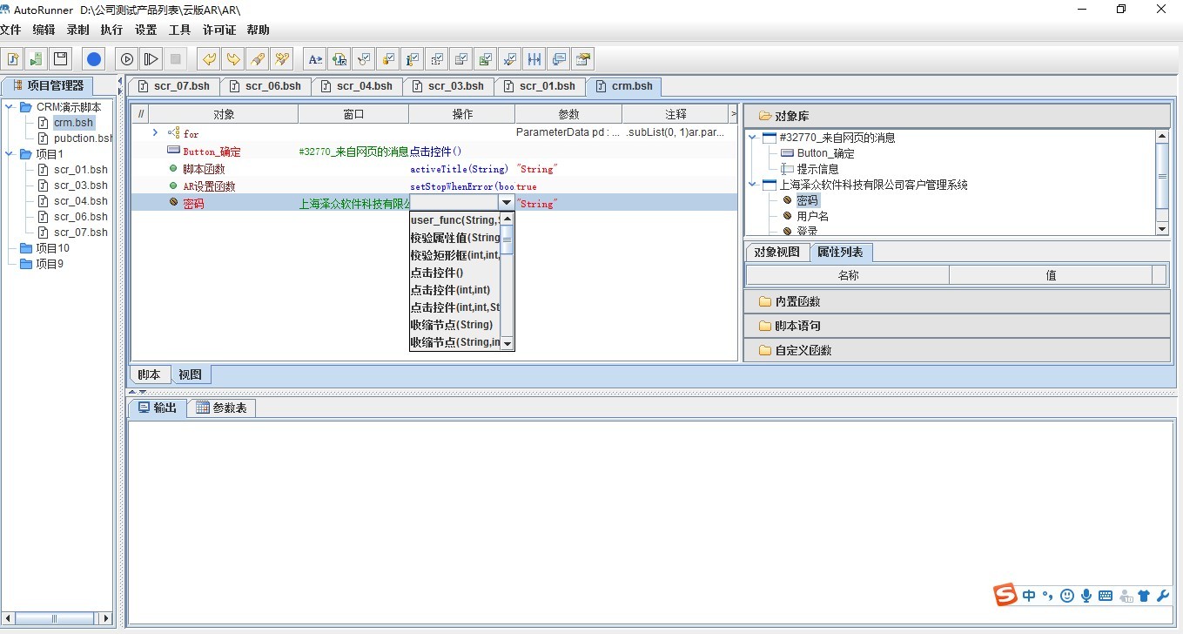Collapse the CRM演示脚本 project node
This screenshot has height=634, width=1183.
pyautogui.click(x=9, y=107)
